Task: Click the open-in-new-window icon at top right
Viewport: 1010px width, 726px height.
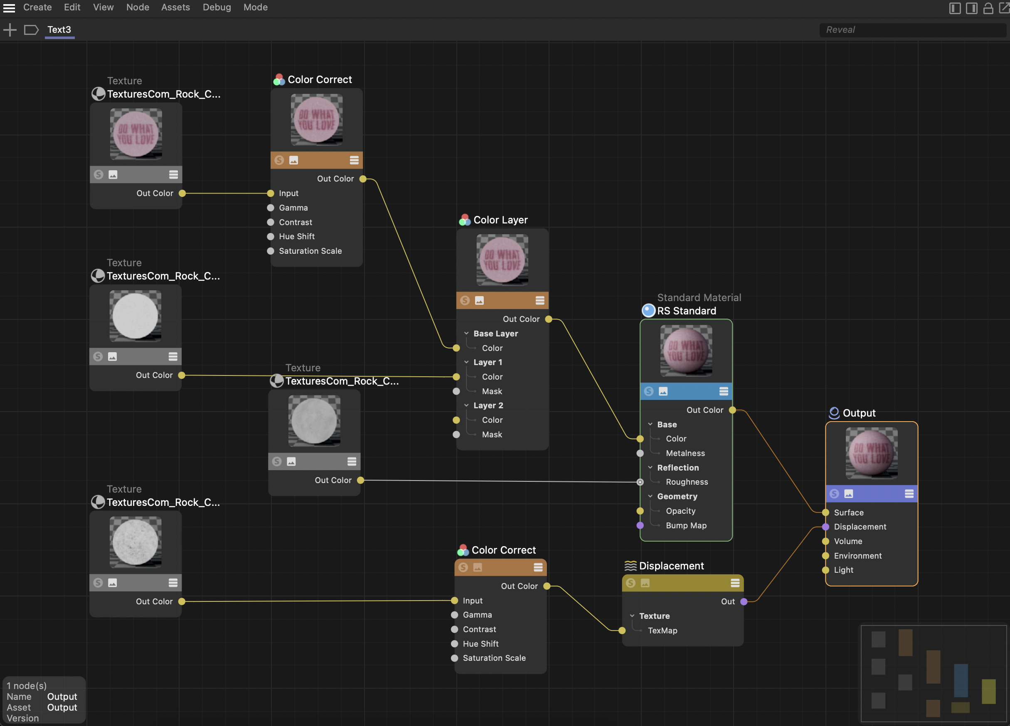Action: (x=1004, y=8)
